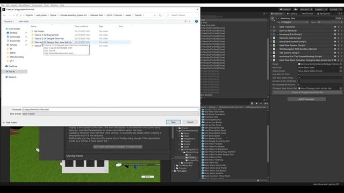
Task: Refresh the folder listing icon
Action: point(160,16)
